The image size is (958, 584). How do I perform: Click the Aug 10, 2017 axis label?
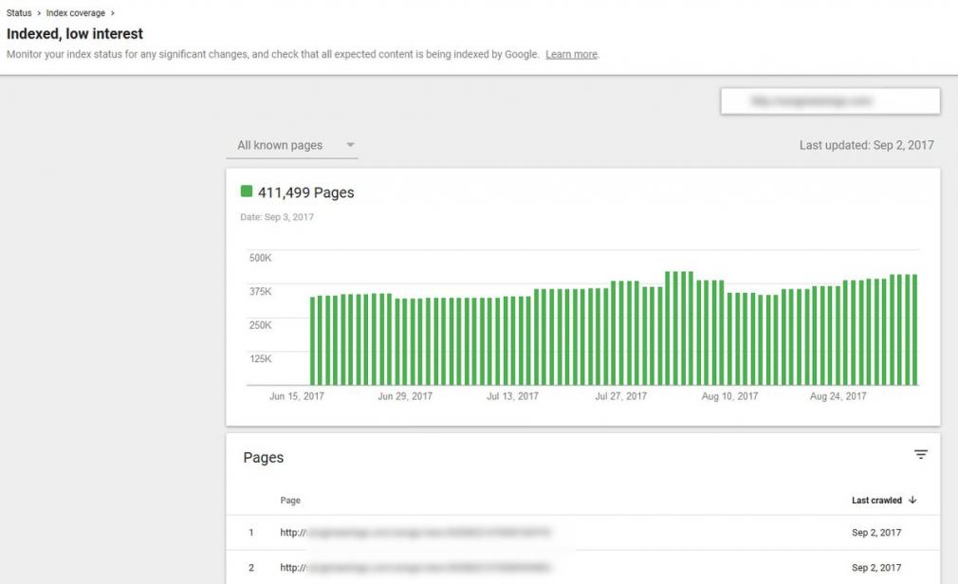pos(729,396)
